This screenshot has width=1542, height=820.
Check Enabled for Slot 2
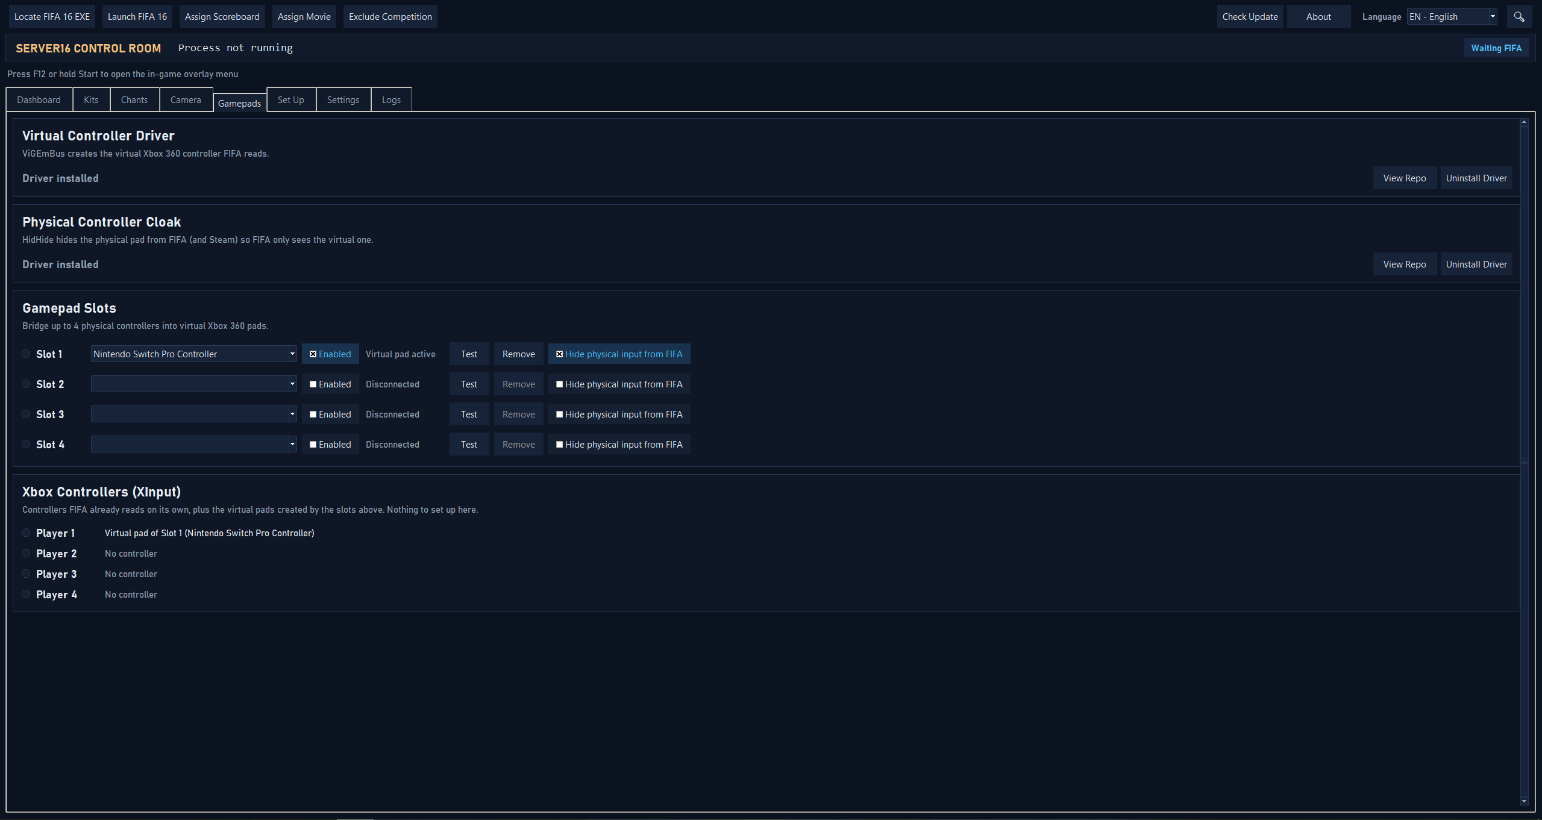pos(330,384)
